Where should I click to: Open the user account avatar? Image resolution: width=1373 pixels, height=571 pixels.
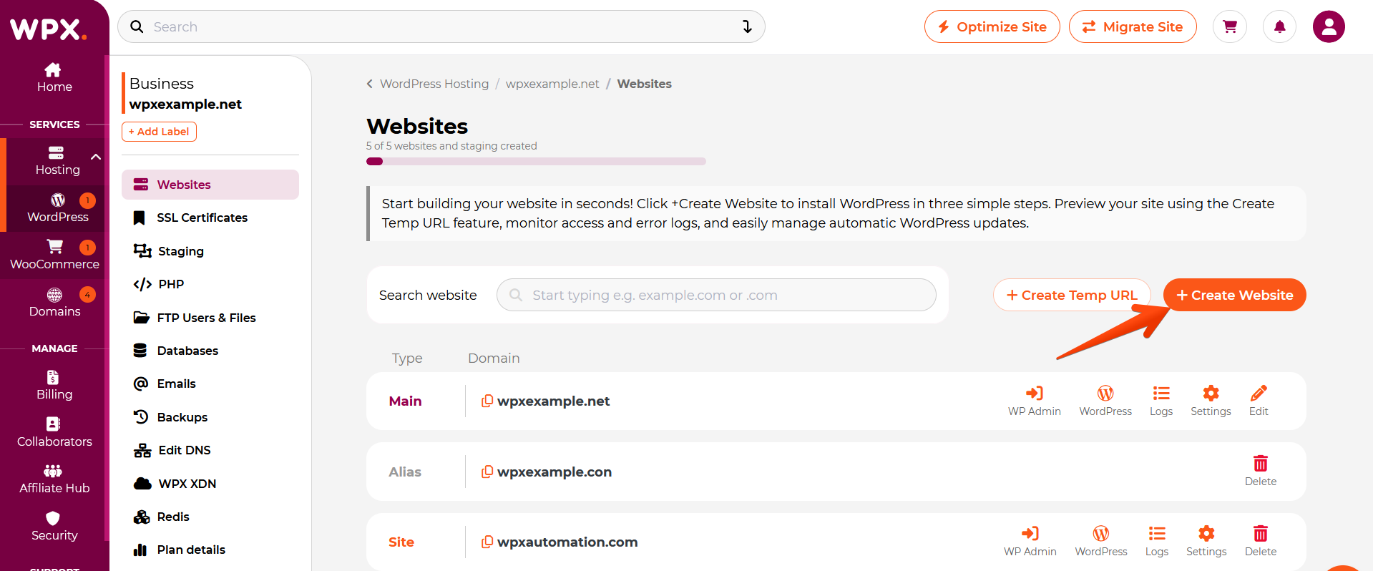point(1329,27)
